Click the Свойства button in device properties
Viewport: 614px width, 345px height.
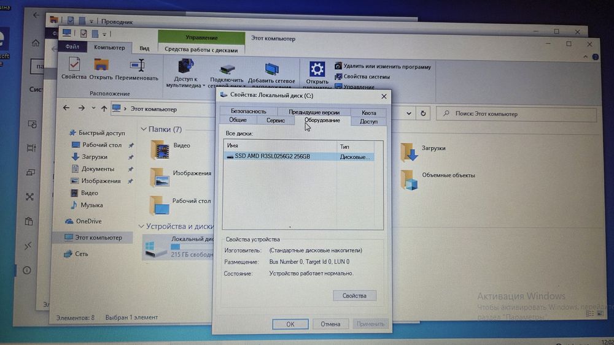tap(354, 296)
